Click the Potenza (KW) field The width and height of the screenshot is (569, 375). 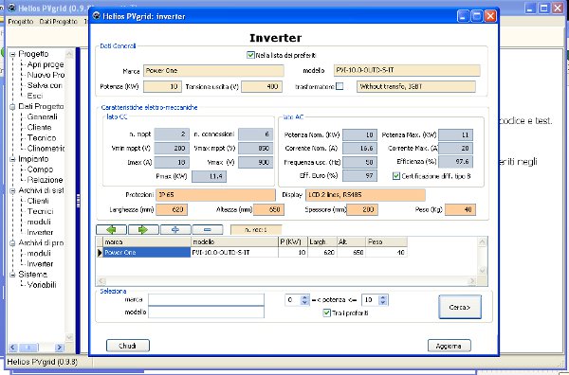point(162,86)
